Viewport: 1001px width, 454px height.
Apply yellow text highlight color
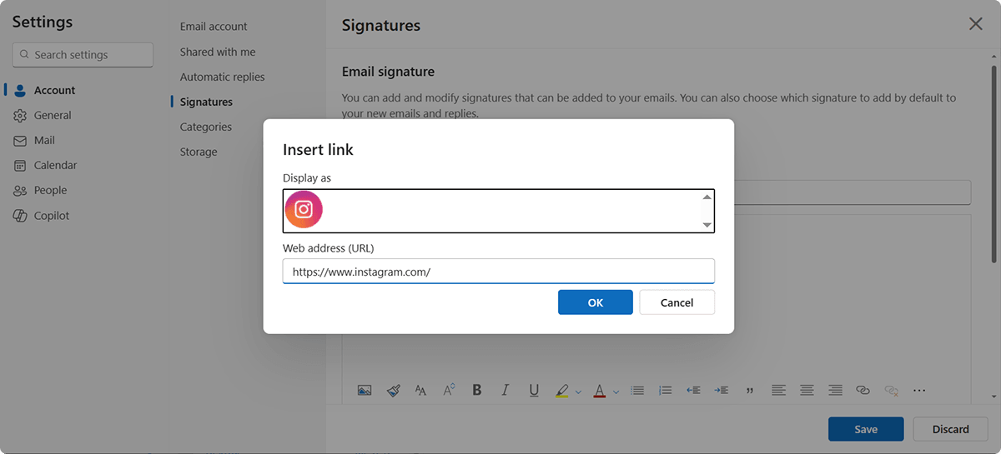[561, 390]
